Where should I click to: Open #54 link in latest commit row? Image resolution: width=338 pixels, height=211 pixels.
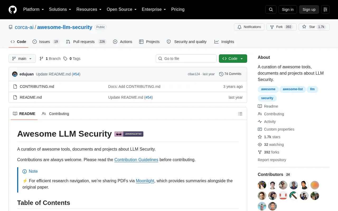pos(76,74)
